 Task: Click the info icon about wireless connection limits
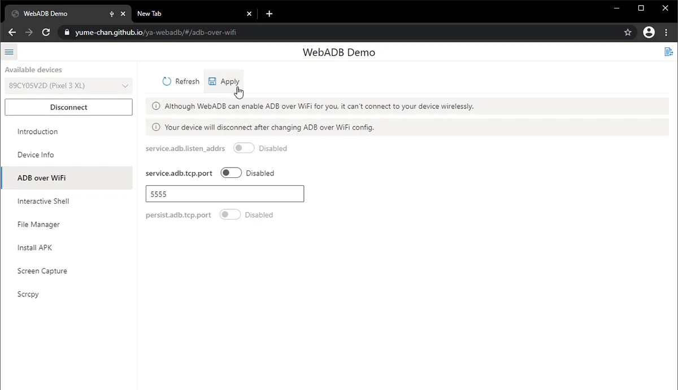pos(155,106)
